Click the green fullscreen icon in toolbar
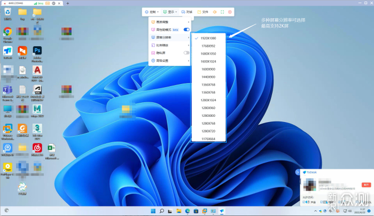The image size is (374, 216). [x=222, y=12]
